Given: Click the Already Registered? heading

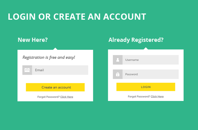Looking at the screenshot, I should click(136, 40).
